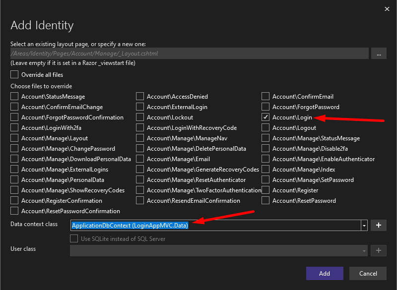Select the Account\ForgotPassword checkbox
397x290 pixels.
tap(266, 107)
